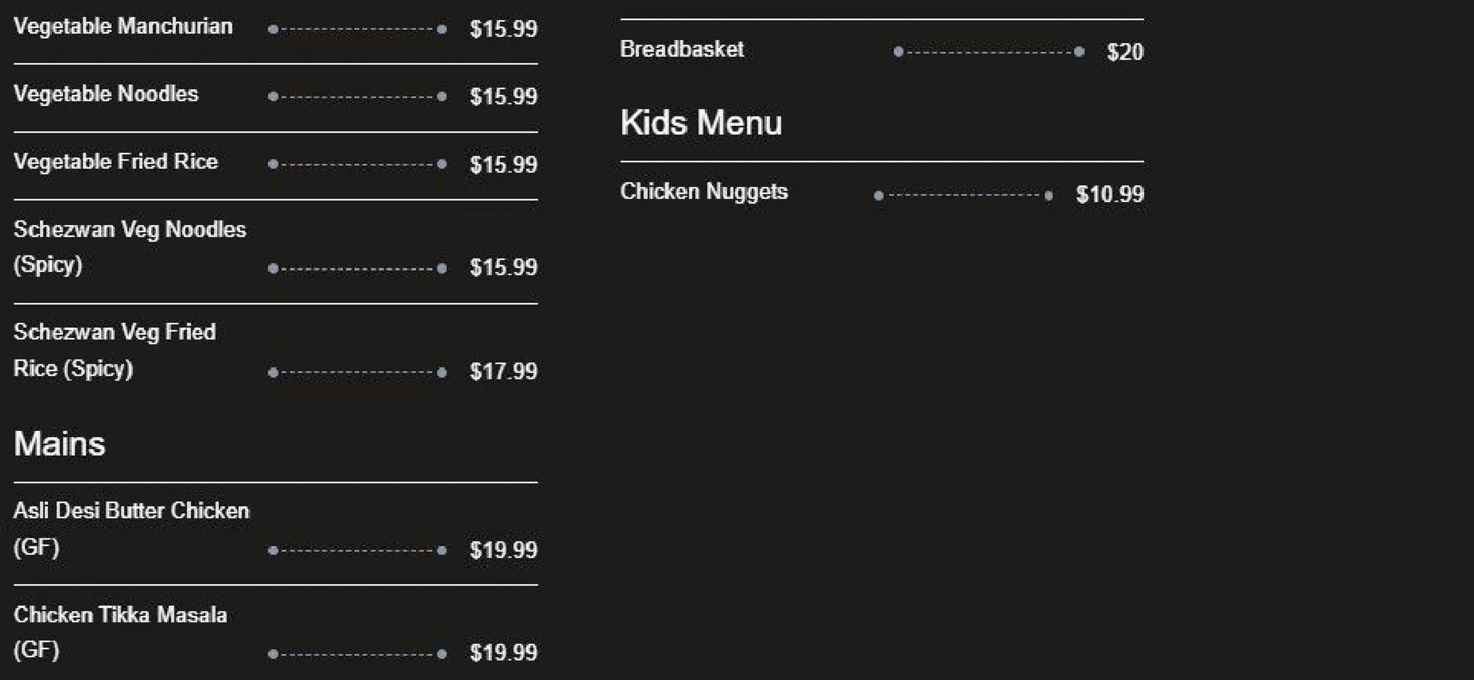
Task: Click the Breadbasket menu item
Action: click(682, 49)
